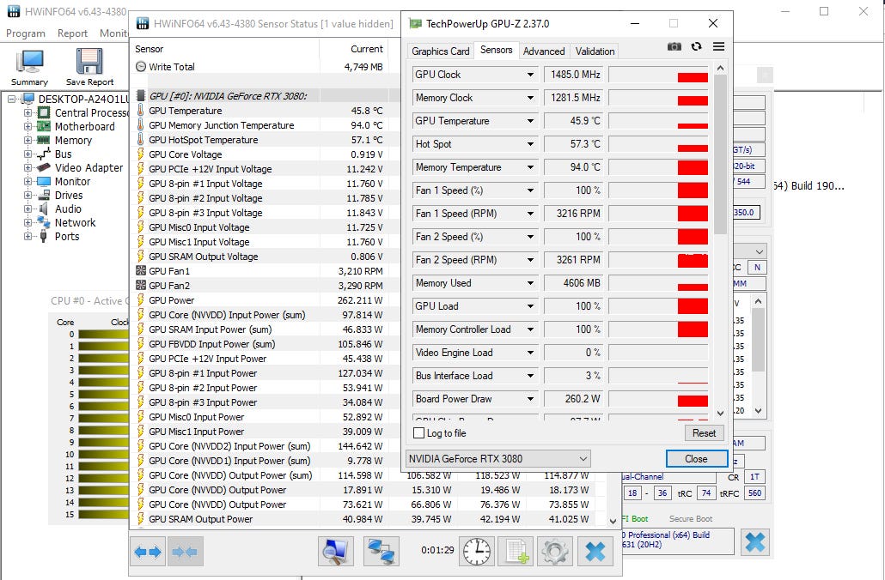Open Board Power Draw dropdown
Viewport: 885px width, 580px height.
(x=530, y=398)
